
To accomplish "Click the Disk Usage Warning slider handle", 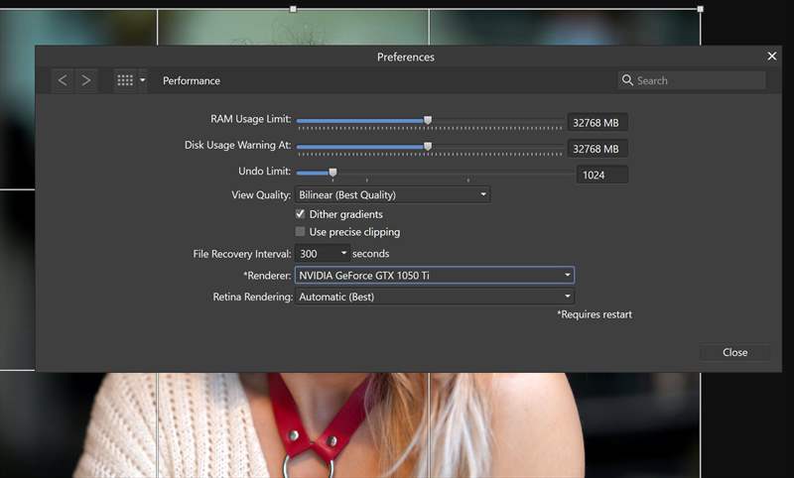I will [x=428, y=146].
